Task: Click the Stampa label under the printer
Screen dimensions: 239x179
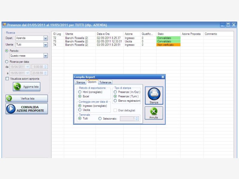Action: coord(154,102)
